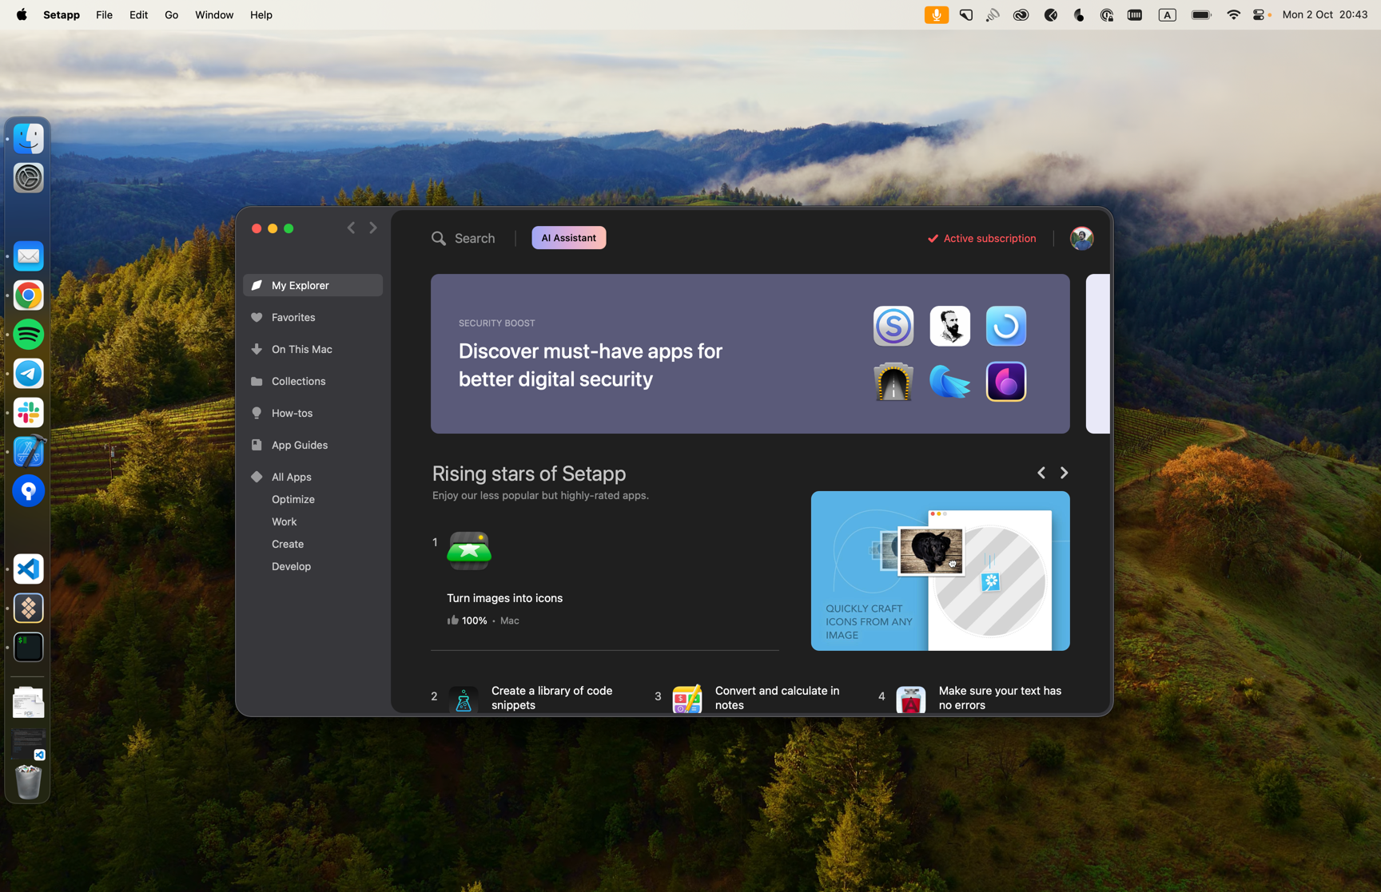Image resolution: width=1381 pixels, height=892 pixels.
Task: Open the Develop category
Action: click(x=291, y=566)
